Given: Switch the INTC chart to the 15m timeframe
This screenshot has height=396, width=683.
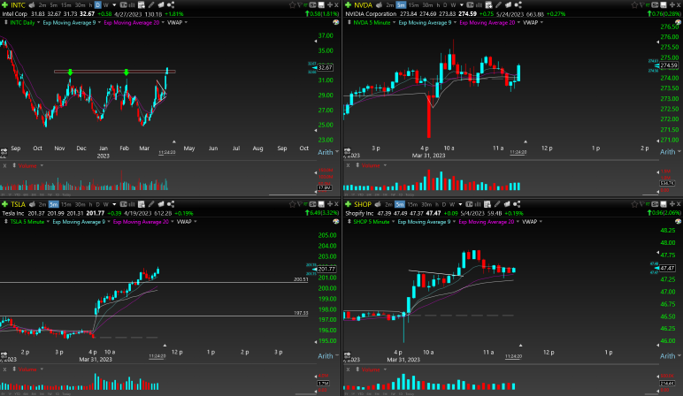Looking at the screenshot, I should click(x=66, y=4).
